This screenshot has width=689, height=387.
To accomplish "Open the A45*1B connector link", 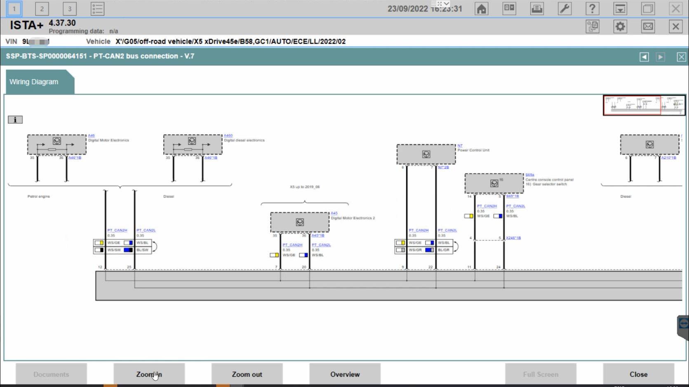I will (x=318, y=236).
